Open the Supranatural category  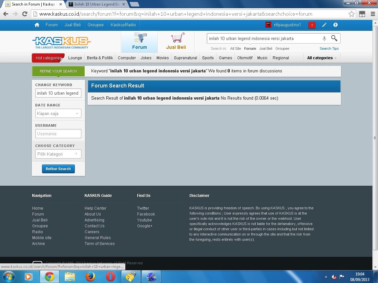[185, 58]
